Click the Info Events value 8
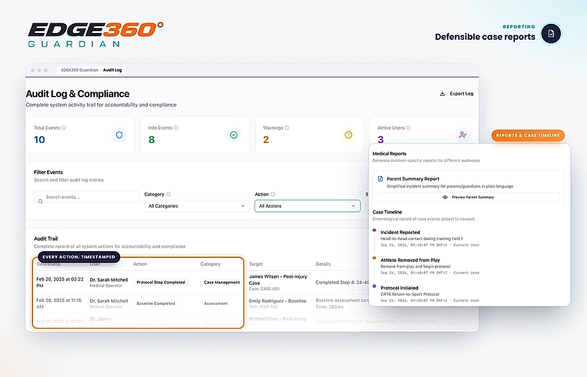This screenshot has height=377, width=587. click(x=151, y=140)
